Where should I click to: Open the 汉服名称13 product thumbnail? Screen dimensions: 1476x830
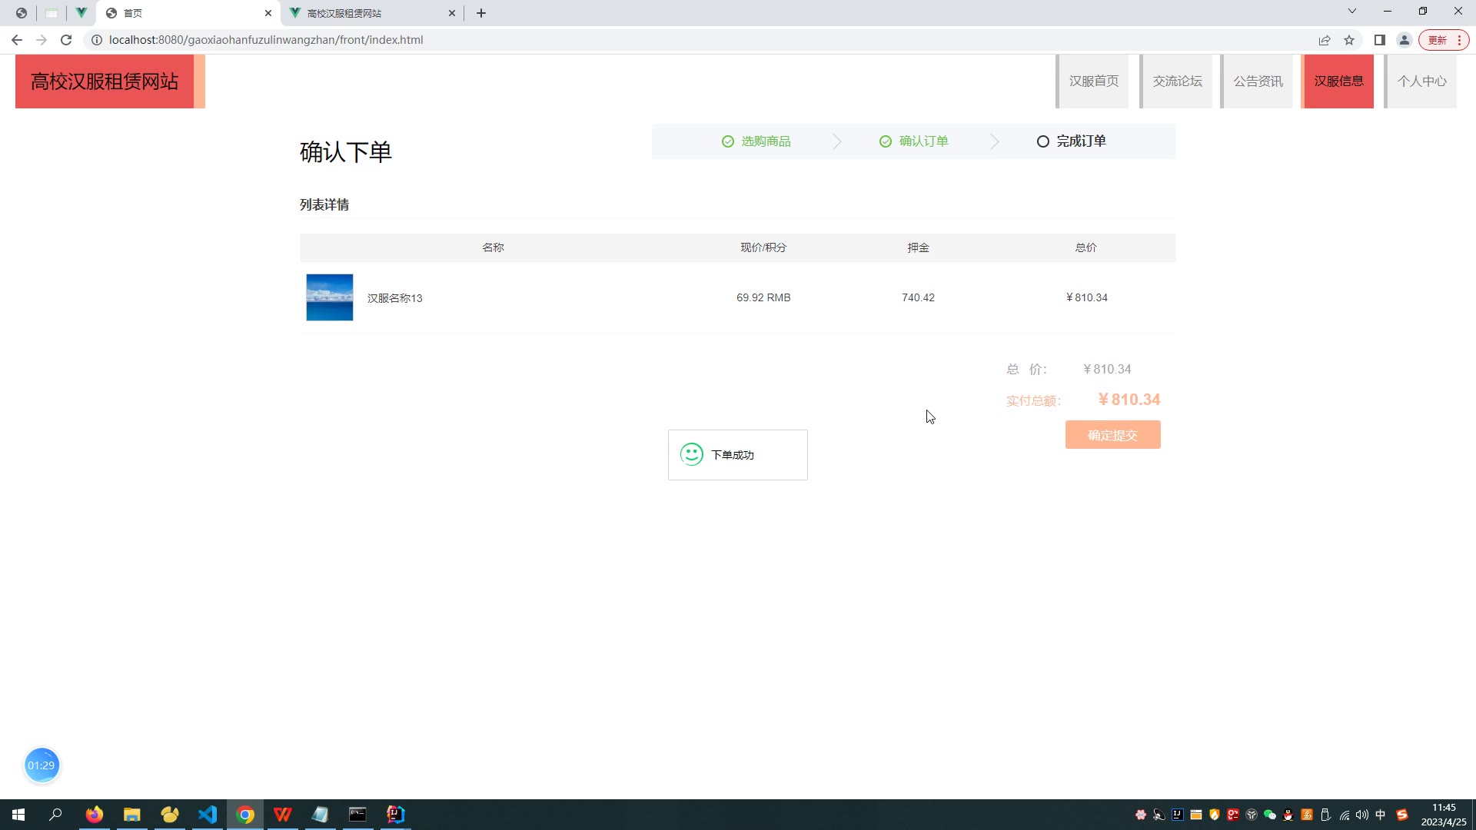tap(330, 297)
